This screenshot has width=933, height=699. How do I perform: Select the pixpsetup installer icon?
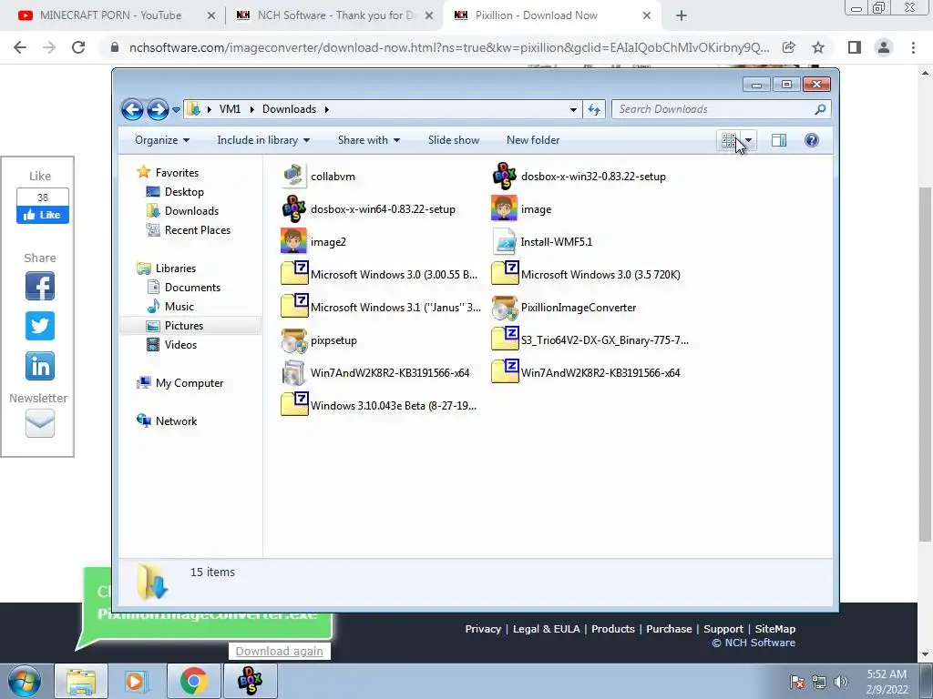(x=293, y=340)
